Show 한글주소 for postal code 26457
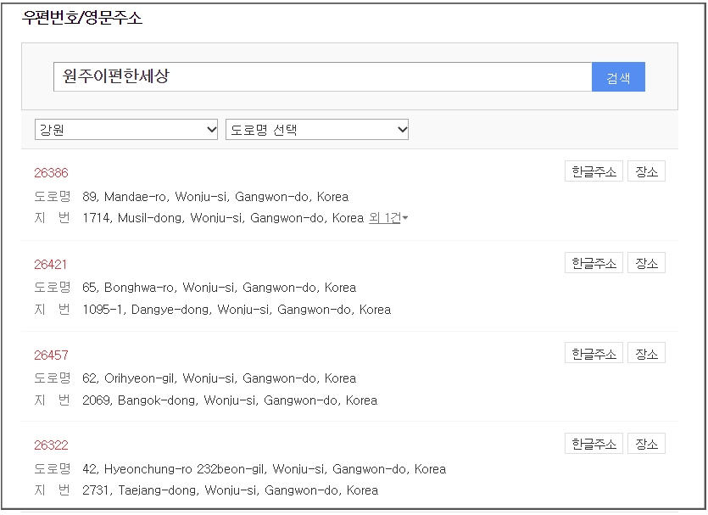The width and height of the screenshot is (708, 515). pyautogui.click(x=594, y=353)
